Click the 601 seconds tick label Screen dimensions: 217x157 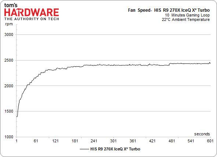point(210,141)
